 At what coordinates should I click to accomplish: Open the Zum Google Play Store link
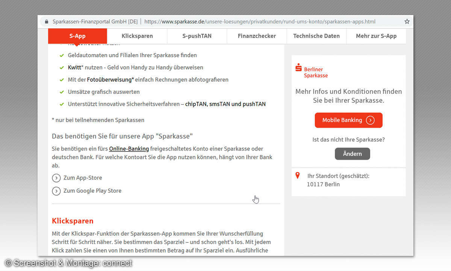(x=92, y=191)
